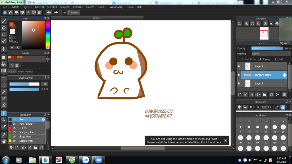Open the @Akira2007 layer settings gear

click(285, 75)
